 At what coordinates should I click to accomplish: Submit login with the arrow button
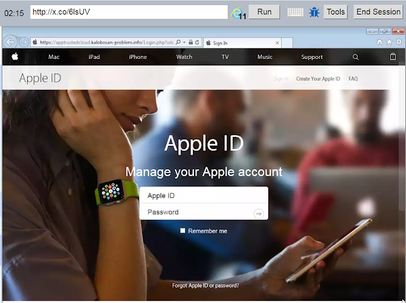(x=259, y=214)
